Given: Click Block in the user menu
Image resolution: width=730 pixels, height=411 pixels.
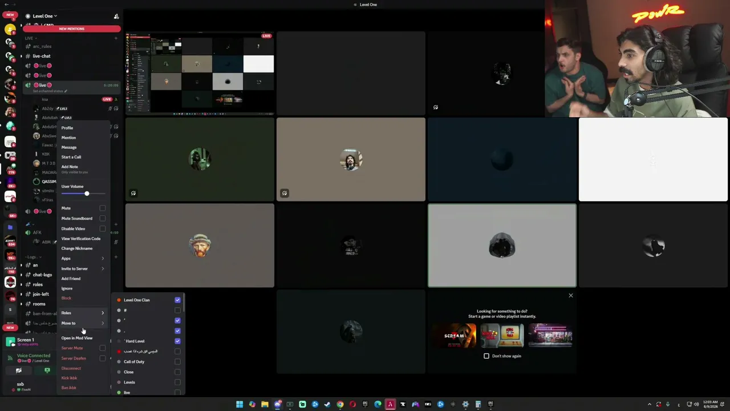Looking at the screenshot, I should pyautogui.click(x=66, y=298).
